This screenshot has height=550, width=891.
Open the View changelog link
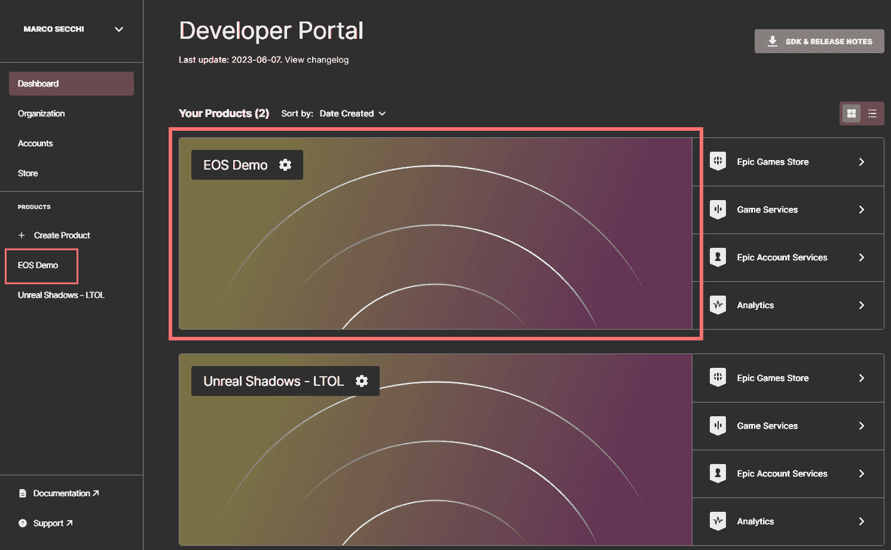point(316,60)
